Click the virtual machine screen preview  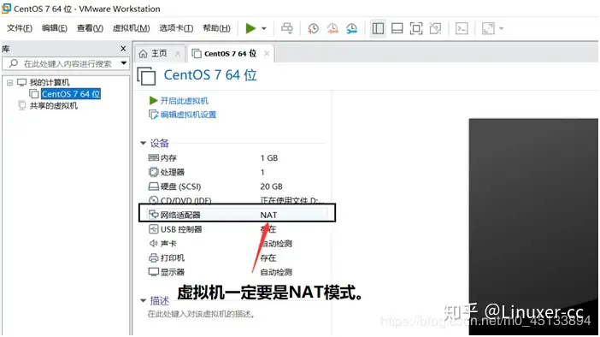pyautogui.click(x=533, y=227)
